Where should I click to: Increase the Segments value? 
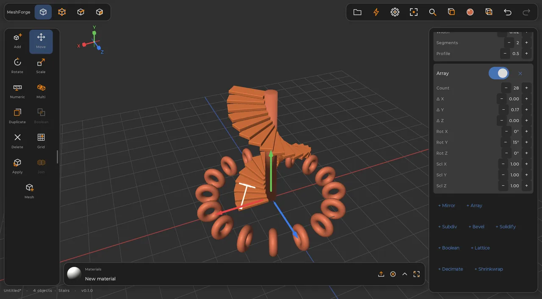pyautogui.click(x=526, y=43)
